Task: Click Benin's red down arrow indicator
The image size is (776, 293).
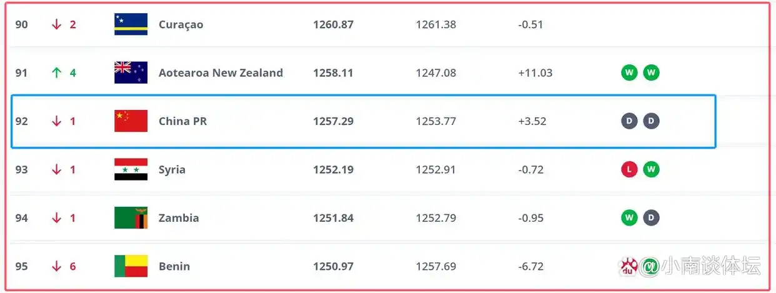Action: pyautogui.click(x=57, y=266)
